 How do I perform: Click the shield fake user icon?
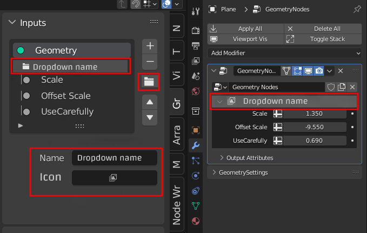[331, 87]
